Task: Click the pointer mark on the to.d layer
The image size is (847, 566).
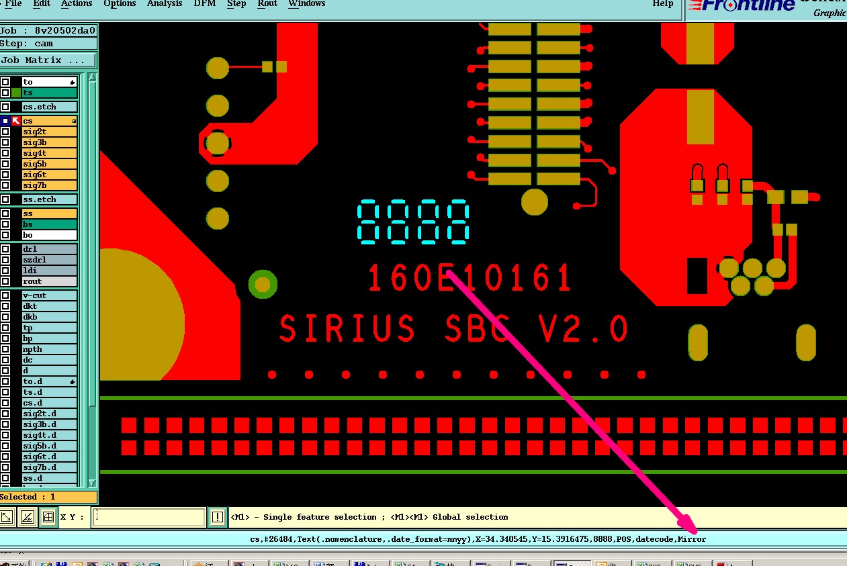Action: coord(73,381)
